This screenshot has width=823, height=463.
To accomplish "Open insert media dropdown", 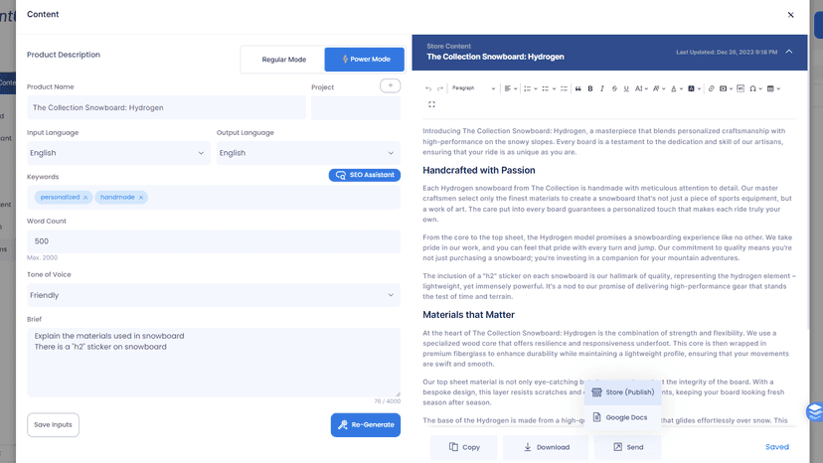I will (x=726, y=88).
